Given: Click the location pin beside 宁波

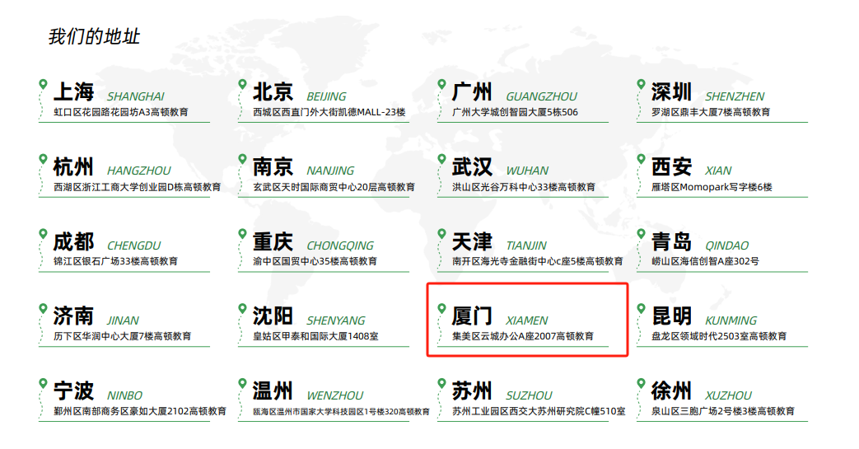Looking at the screenshot, I should [43, 384].
